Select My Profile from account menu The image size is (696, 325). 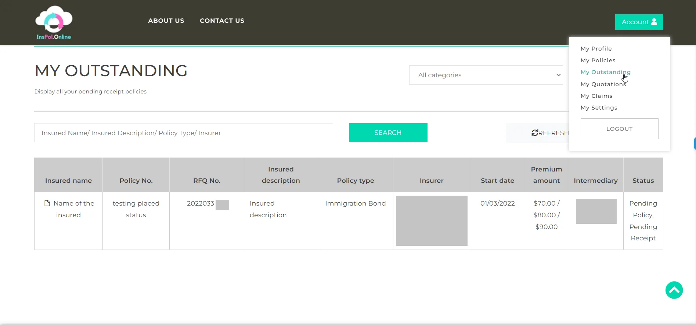(596, 49)
